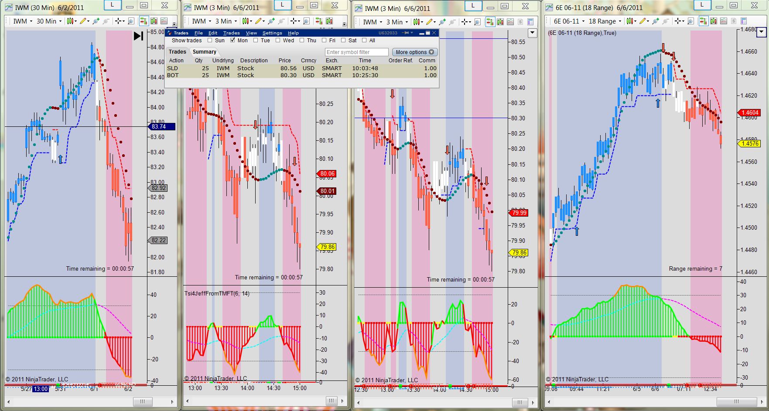Click horizontal scrollbar thumb of IWM 30 Min chart

click(x=142, y=402)
